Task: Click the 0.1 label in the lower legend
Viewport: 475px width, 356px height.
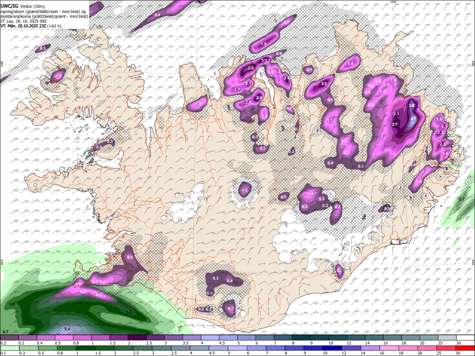Action: pos(3,353)
